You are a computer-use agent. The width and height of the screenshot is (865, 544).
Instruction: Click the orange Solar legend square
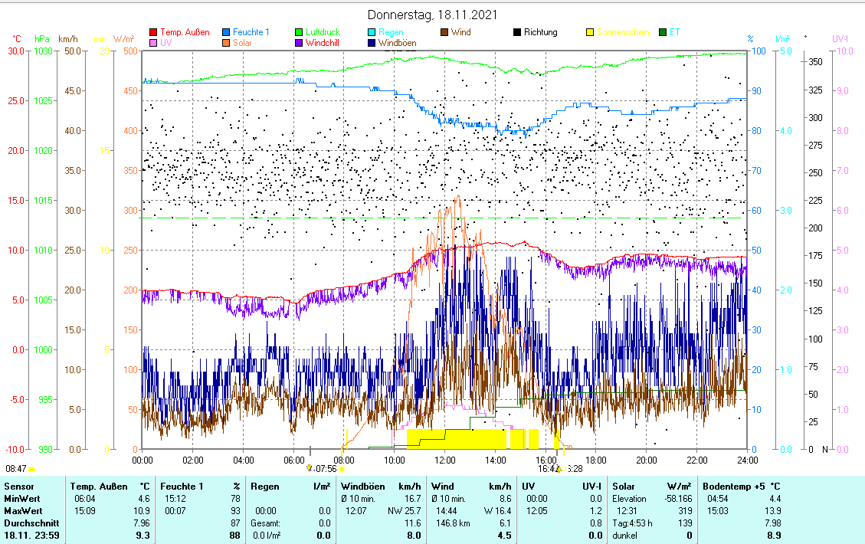click(226, 44)
